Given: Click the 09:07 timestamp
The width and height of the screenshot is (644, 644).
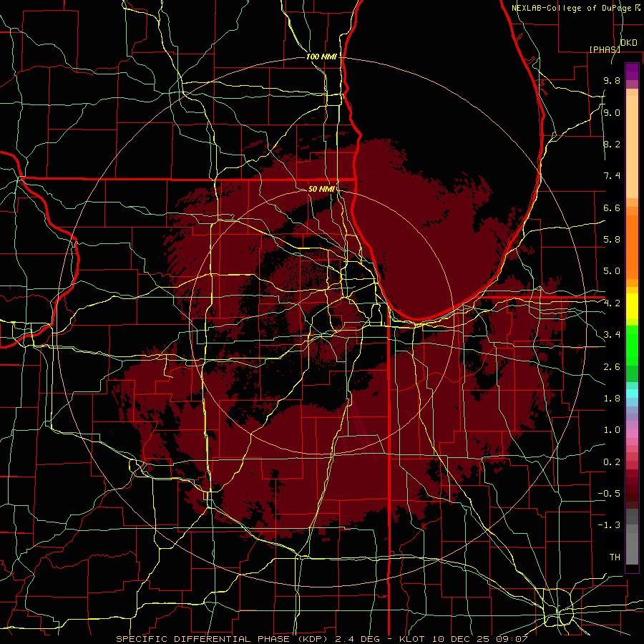Looking at the screenshot, I should coord(512,639).
